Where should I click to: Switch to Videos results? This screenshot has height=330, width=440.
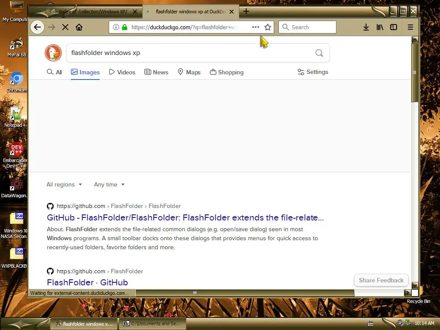pyautogui.click(x=122, y=72)
